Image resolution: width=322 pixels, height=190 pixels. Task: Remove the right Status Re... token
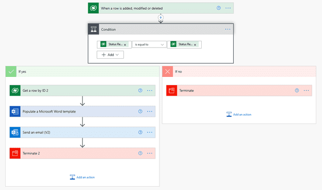[x=195, y=44]
